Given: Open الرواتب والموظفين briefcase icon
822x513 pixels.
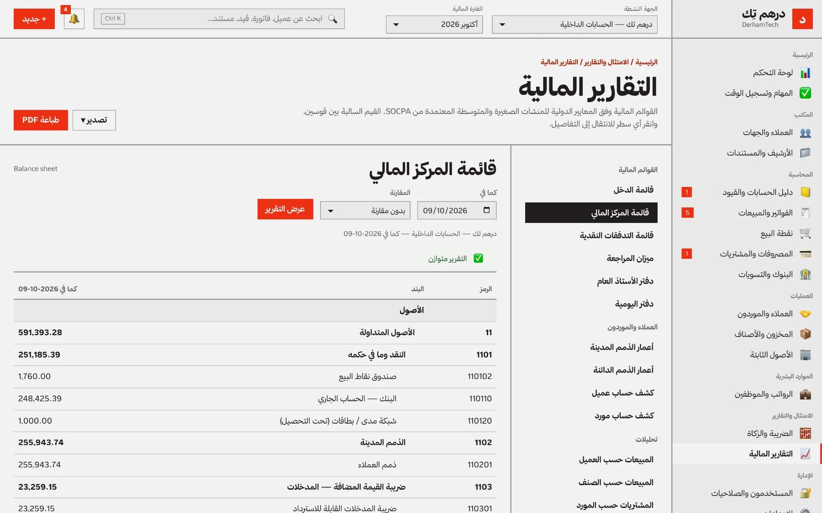Looking at the screenshot, I should tap(806, 394).
